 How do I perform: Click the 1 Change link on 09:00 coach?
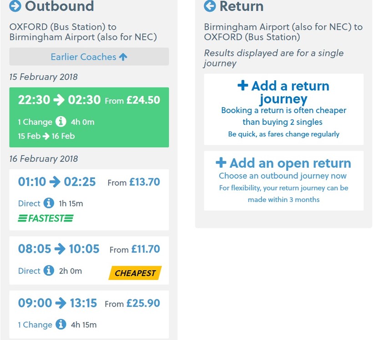pos(35,325)
